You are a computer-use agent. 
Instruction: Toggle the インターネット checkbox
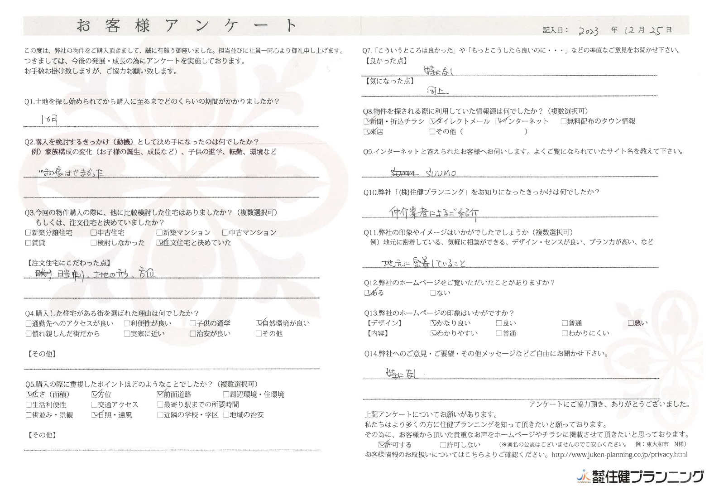[498, 121]
